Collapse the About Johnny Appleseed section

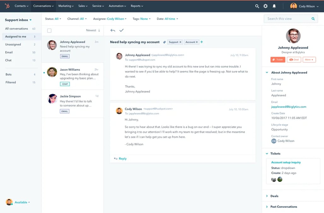click(267, 73)
